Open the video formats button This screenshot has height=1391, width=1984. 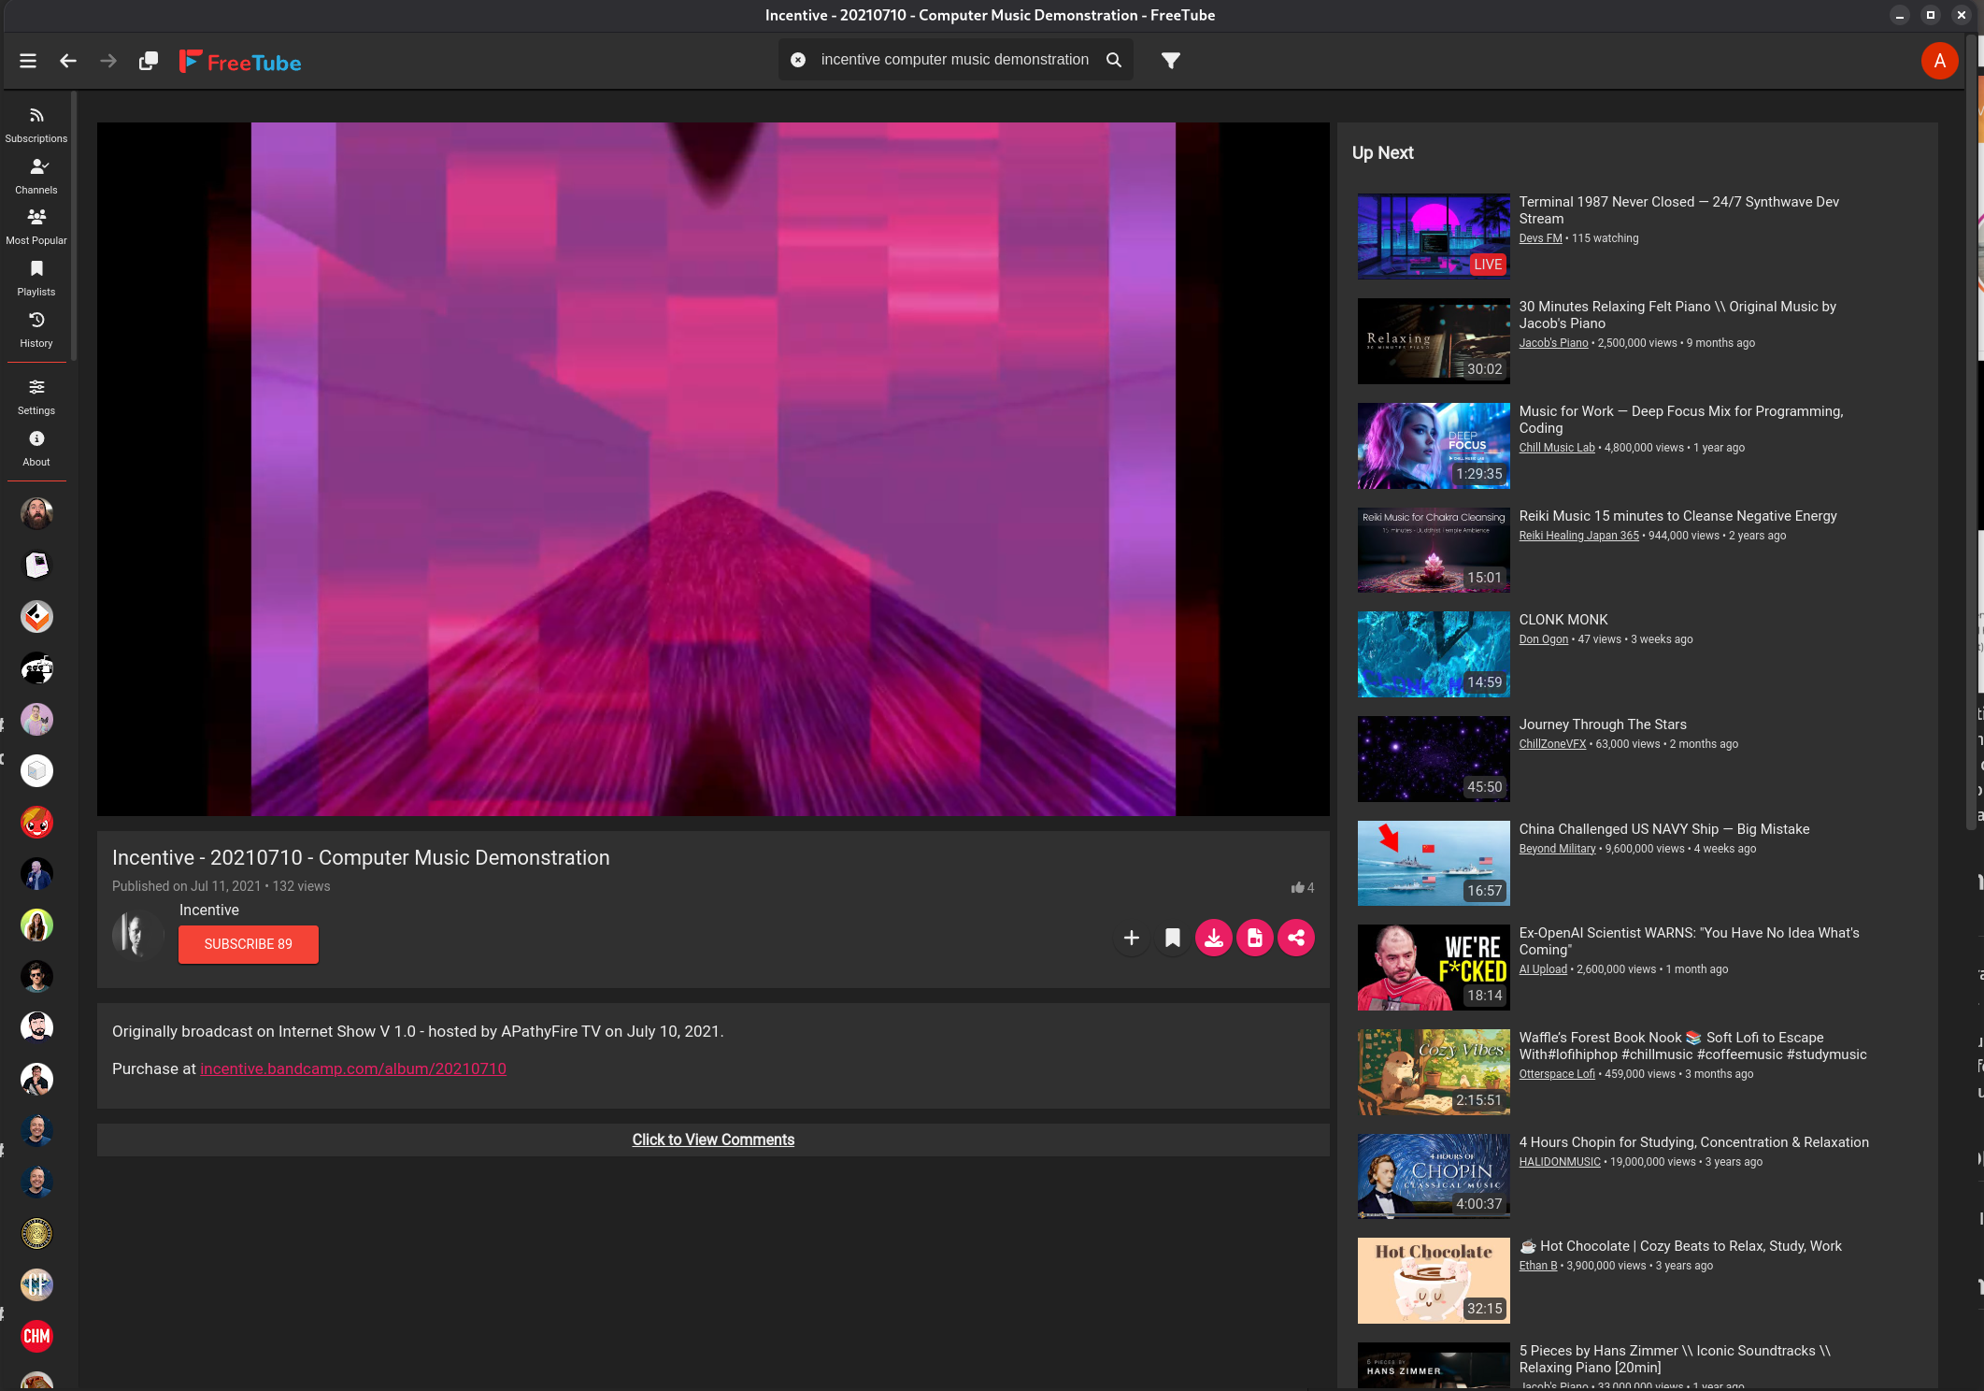coord(1254,938)
